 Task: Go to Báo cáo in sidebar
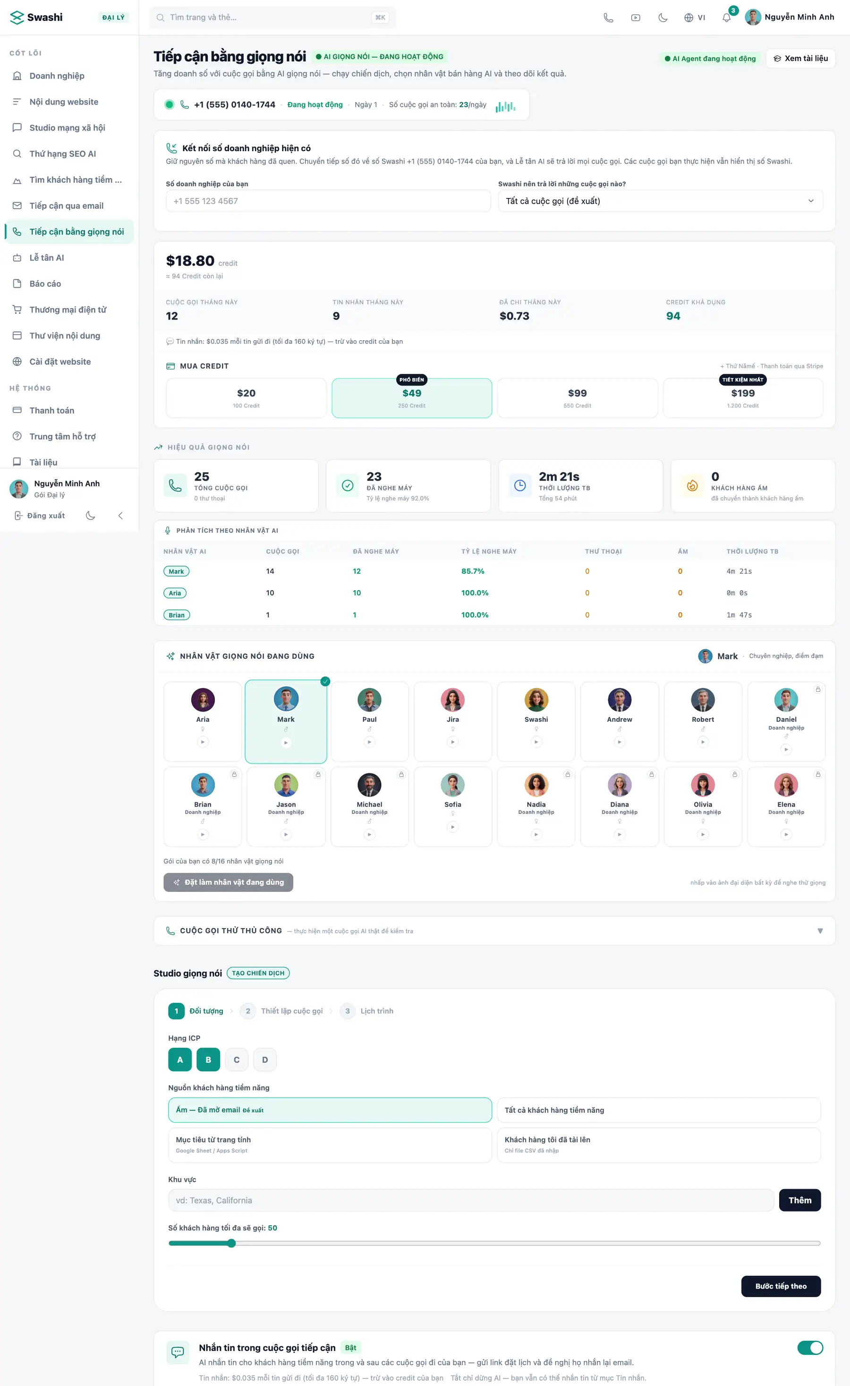pos(69,284)
